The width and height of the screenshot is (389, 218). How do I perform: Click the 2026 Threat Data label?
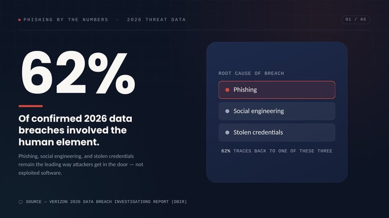point(156,20)
